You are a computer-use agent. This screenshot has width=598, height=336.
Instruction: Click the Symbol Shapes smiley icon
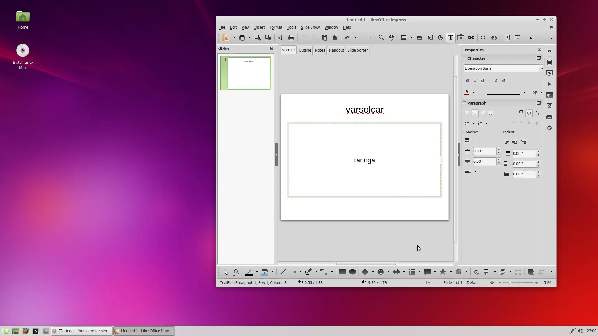click(380, 272)
